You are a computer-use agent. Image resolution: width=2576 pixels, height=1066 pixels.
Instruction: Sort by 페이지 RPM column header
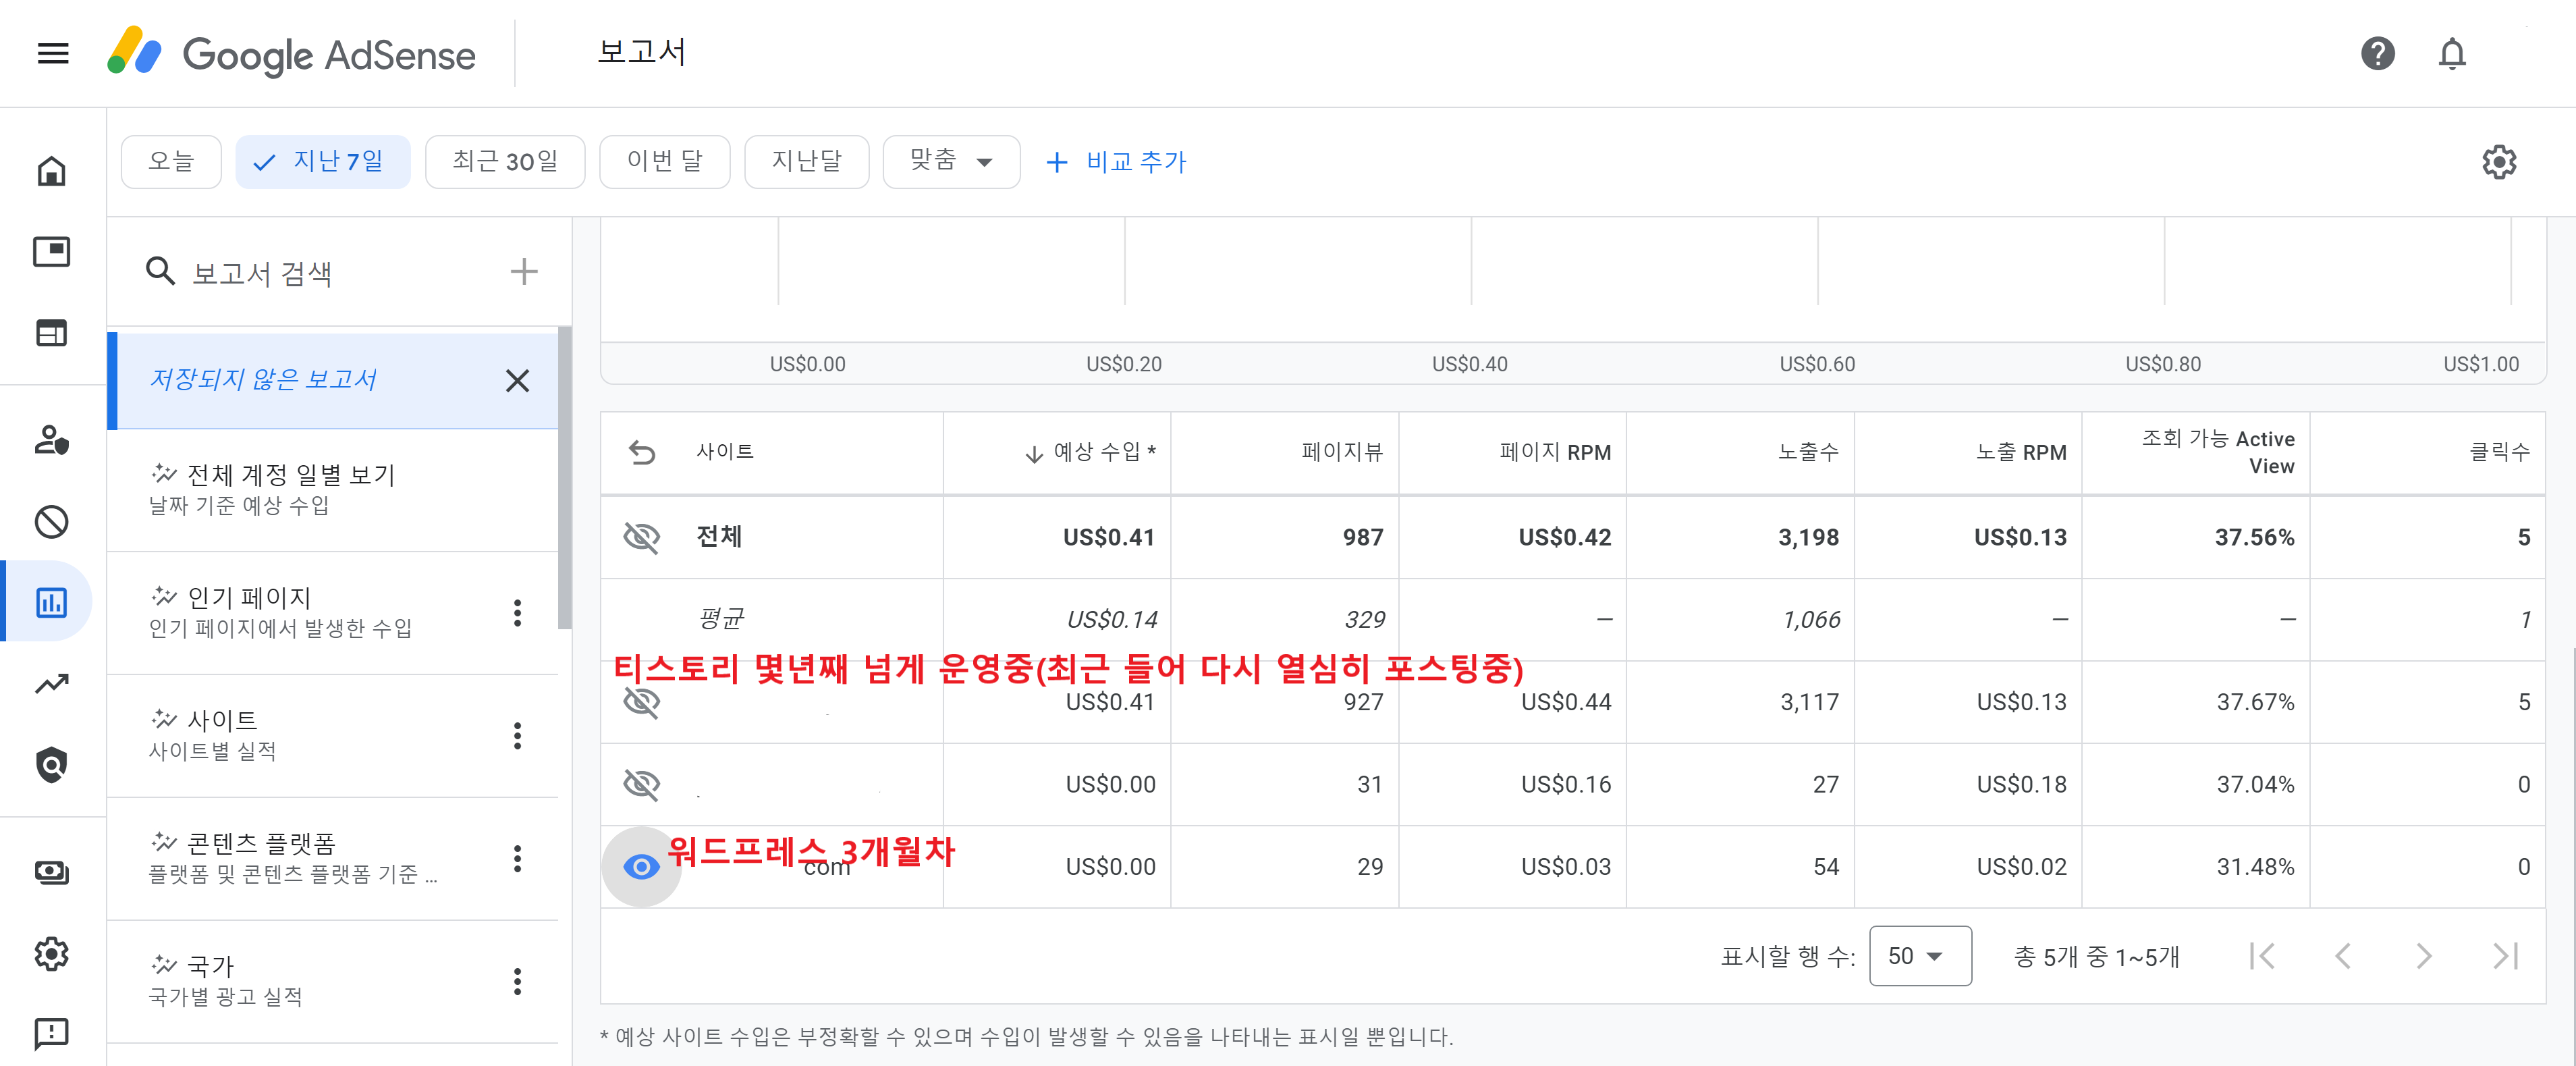pos(1555,453)
